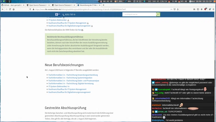This screenshot has height=122, width=216.
Task: Click the green website search button
Action: [158, 14]
